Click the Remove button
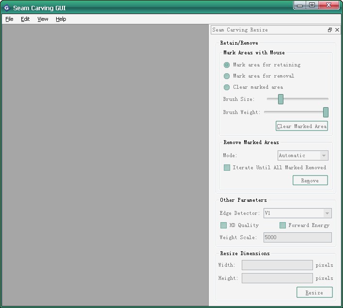Screen dimensions: 343x308 point(310,180)
